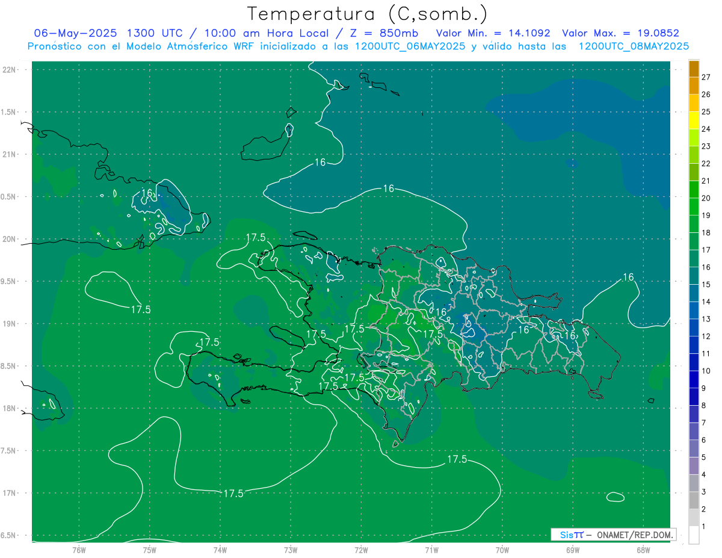
Task: Click the '1200UTC_08MAY2025' valid-until text
Action: 634,46
